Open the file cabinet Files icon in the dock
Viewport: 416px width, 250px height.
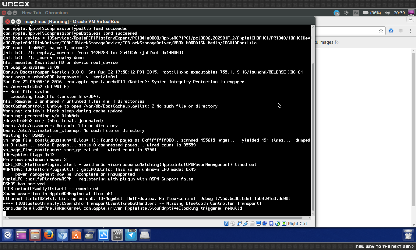[35, 235]
